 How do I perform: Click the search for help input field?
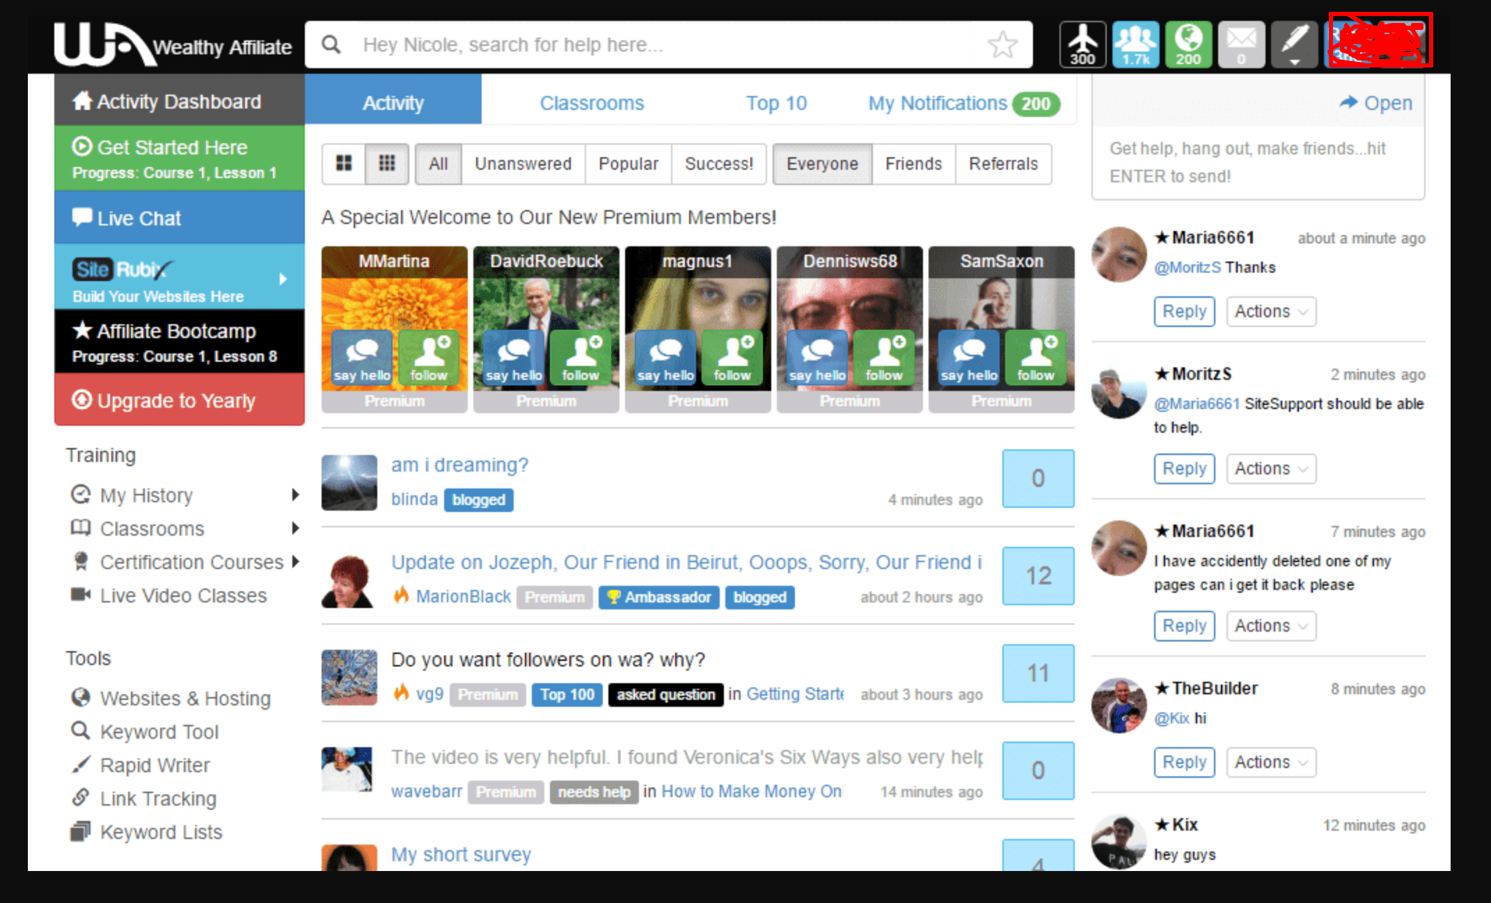click(668, 45)
